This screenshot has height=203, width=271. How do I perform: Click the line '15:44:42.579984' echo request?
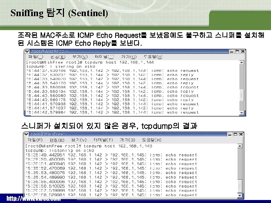tap(113, 112)
